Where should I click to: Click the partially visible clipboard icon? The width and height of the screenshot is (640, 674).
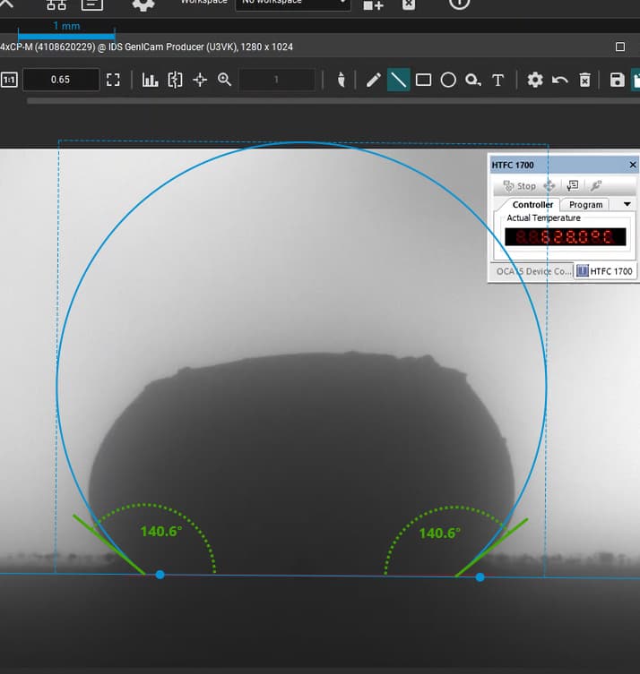click(636, 80)
